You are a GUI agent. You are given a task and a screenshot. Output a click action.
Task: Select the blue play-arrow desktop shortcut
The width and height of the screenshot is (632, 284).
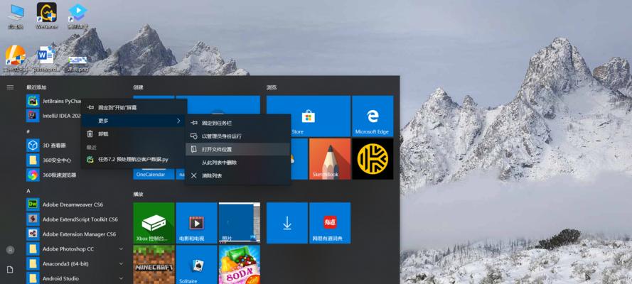tap(78, 16)
